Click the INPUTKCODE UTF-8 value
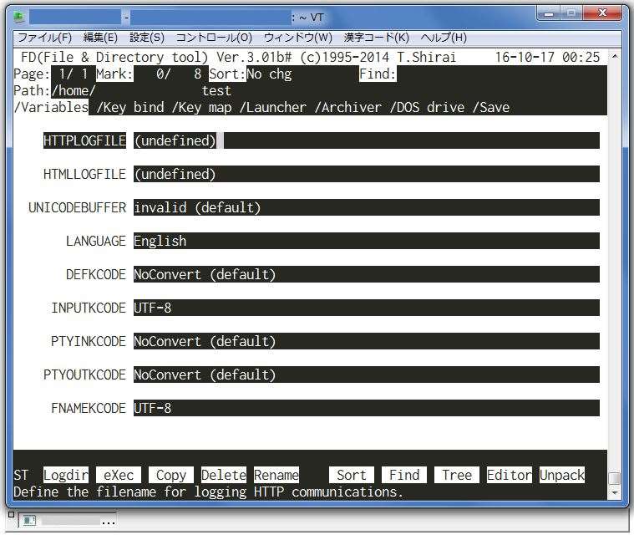The height and width of the screenshot is (535, 634). click(x=367, y=308)
